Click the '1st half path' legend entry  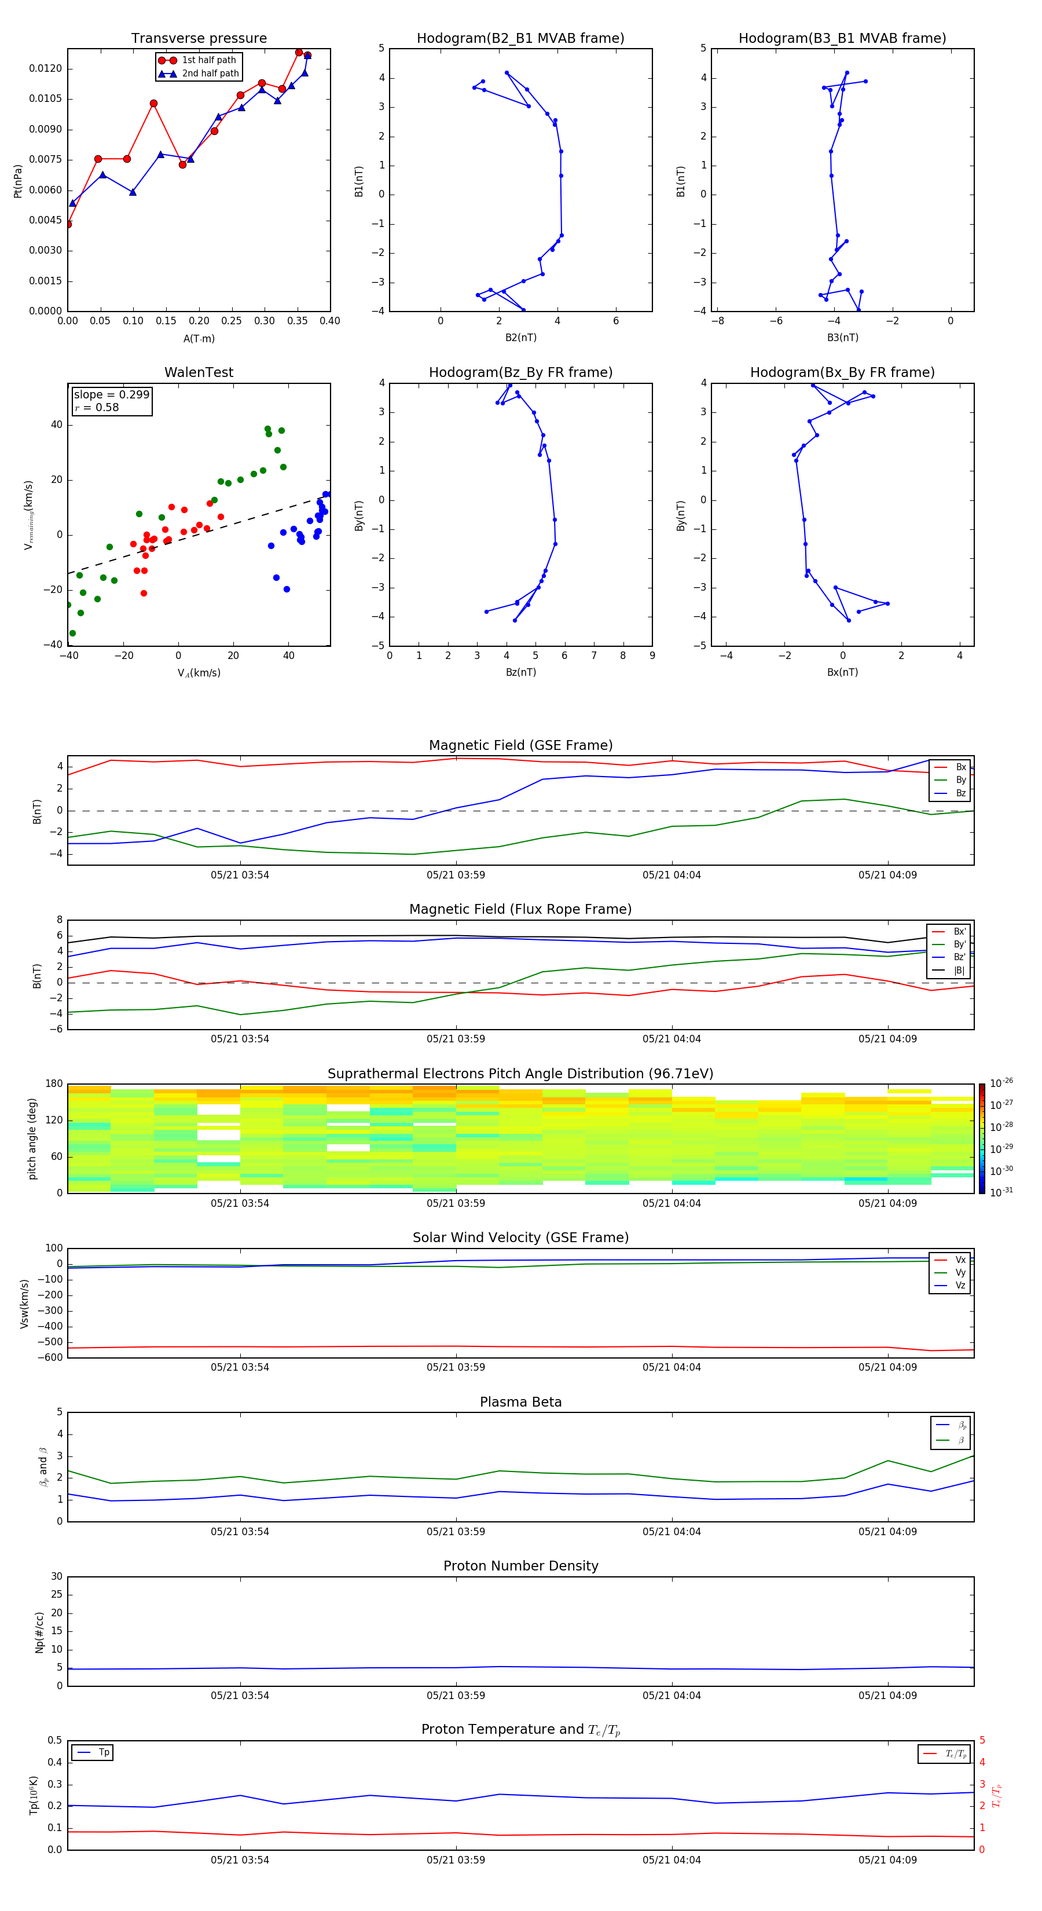pos(197,60)
